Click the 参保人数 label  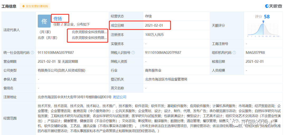click(10, 79)
